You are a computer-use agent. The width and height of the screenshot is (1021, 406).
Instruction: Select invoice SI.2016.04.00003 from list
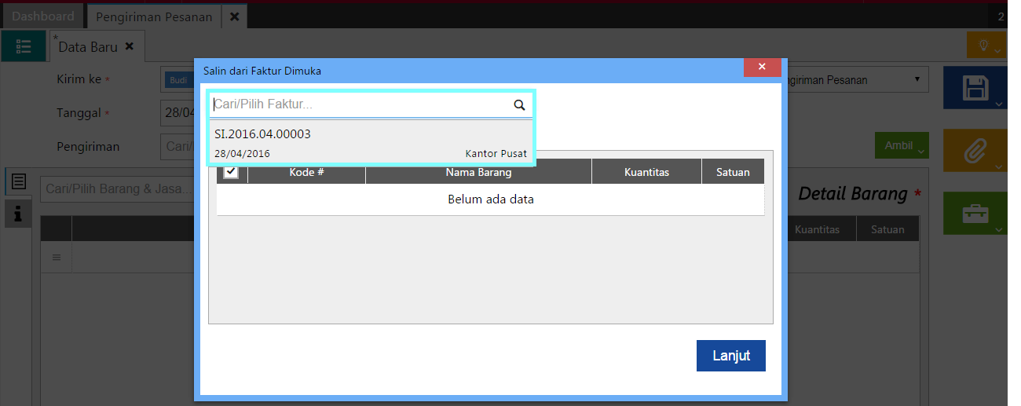coord(371,142)
